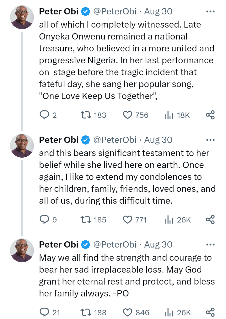Open more options on the first tweet
Image resolution: width=226 pixels, height=319 pixels.
210,12
